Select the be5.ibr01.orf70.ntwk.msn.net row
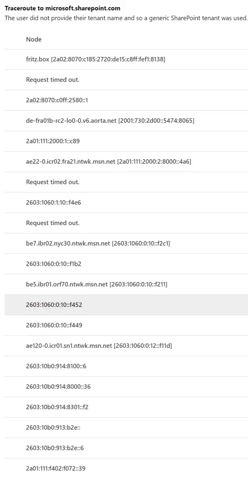This screenshot has height=478, width=248. click(126, 284)
